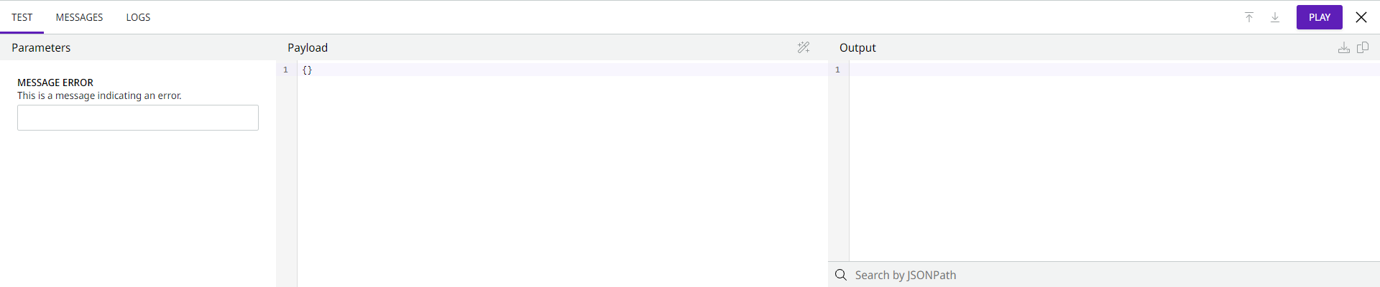Go to the LOGS tab
1380x287 pixels.
point(138,17)
